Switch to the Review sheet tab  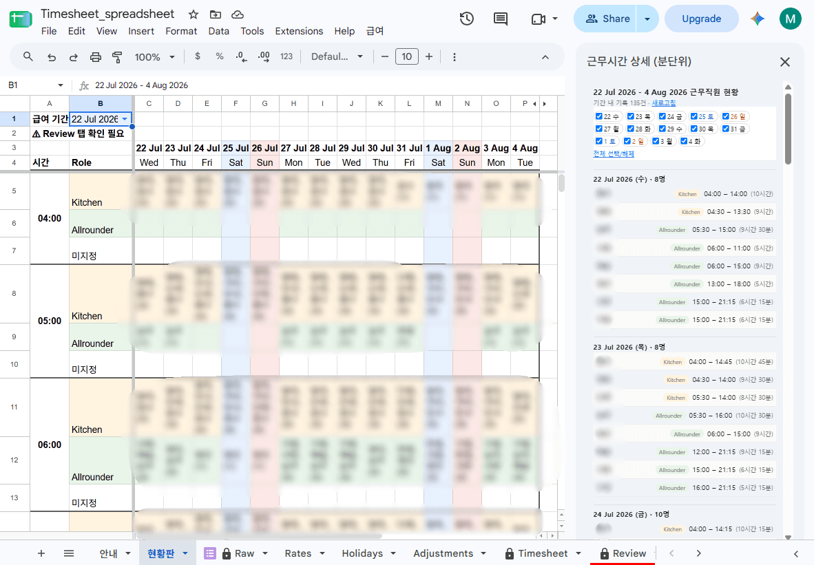pyautogui.click(x=629, y=553)
